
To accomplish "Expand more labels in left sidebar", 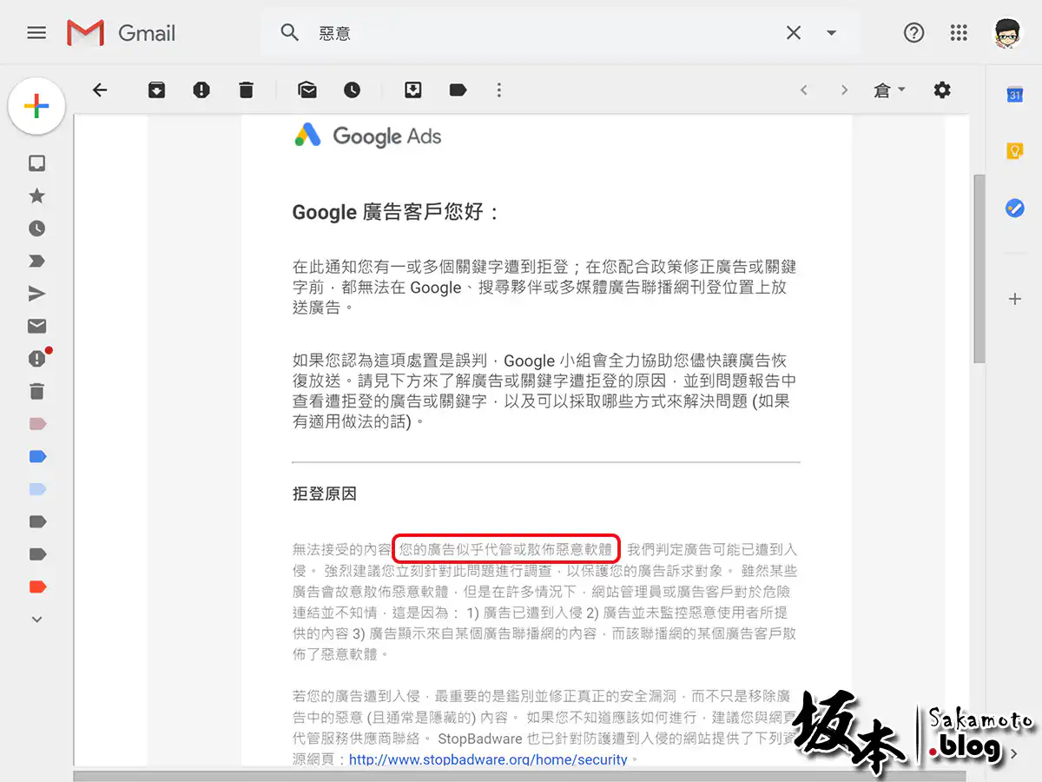I will [x=36, y=620].
